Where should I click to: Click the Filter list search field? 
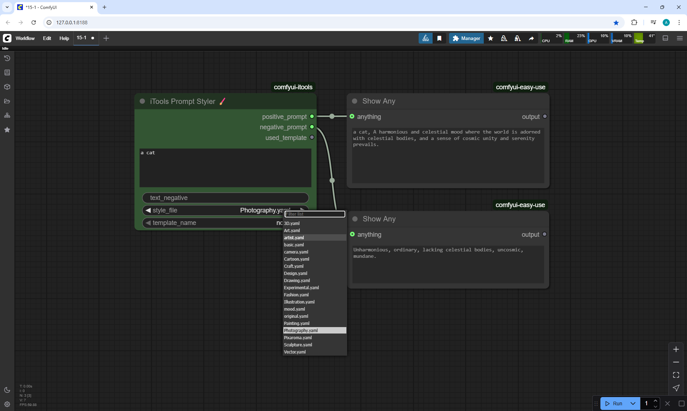pos(315,214)
